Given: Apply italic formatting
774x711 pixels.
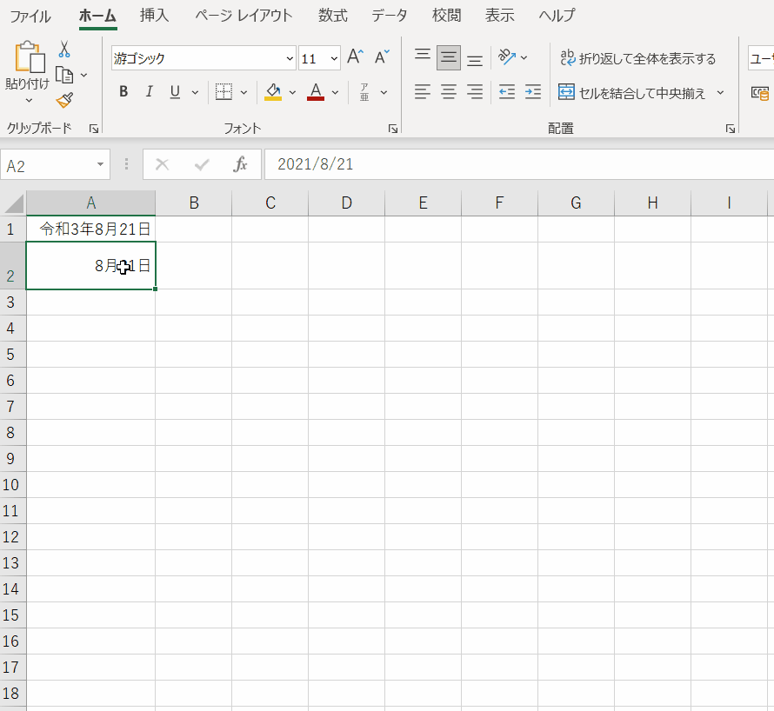Looking at the screenshot, I should [x=149, y=91].
